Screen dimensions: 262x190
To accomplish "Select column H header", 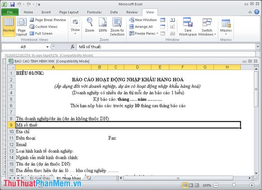I will pos(227,67).
